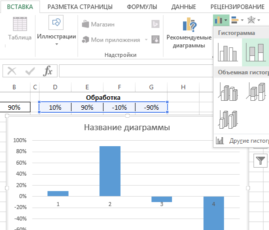269x230 pixels.
Task: Select column E header
Action: 87,87
